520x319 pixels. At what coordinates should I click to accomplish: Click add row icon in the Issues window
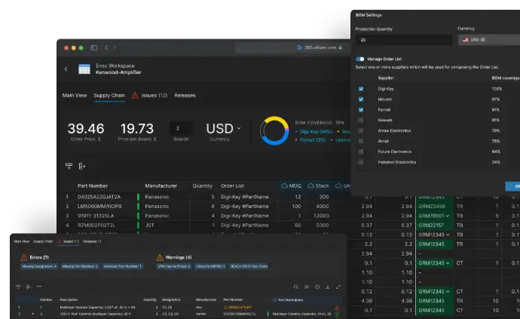pyautogui.click(x=18, y=287)
